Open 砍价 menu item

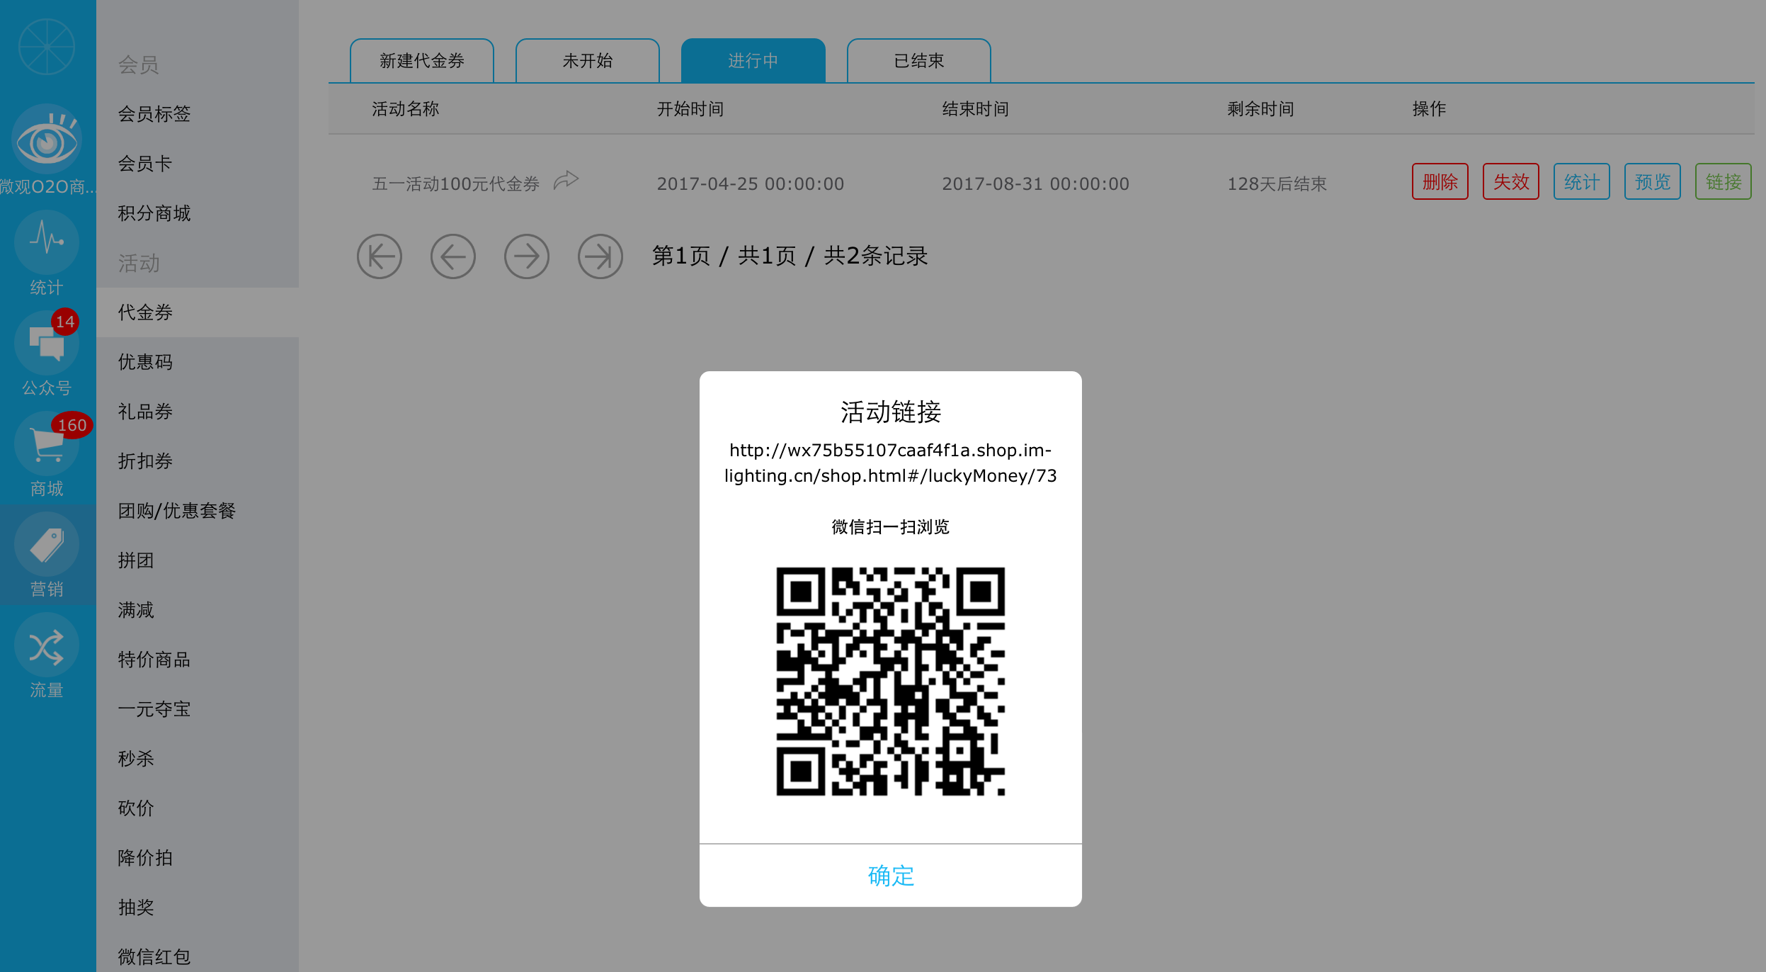(x=198, y=808)
